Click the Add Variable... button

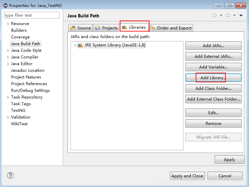214,67
